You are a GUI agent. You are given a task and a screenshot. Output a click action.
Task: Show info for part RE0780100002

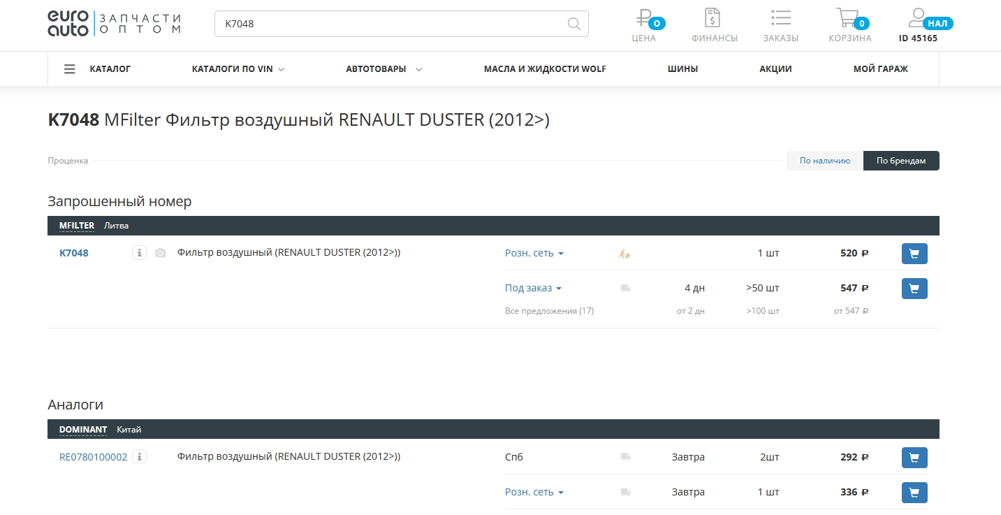(x=139, y=457)
